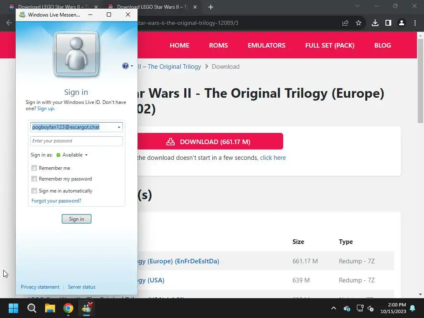Click the Size column header
The image size is (424, 318).
point(298,242)
